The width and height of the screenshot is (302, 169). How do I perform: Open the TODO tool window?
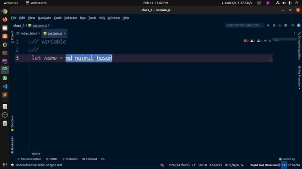tap(51, 159)
